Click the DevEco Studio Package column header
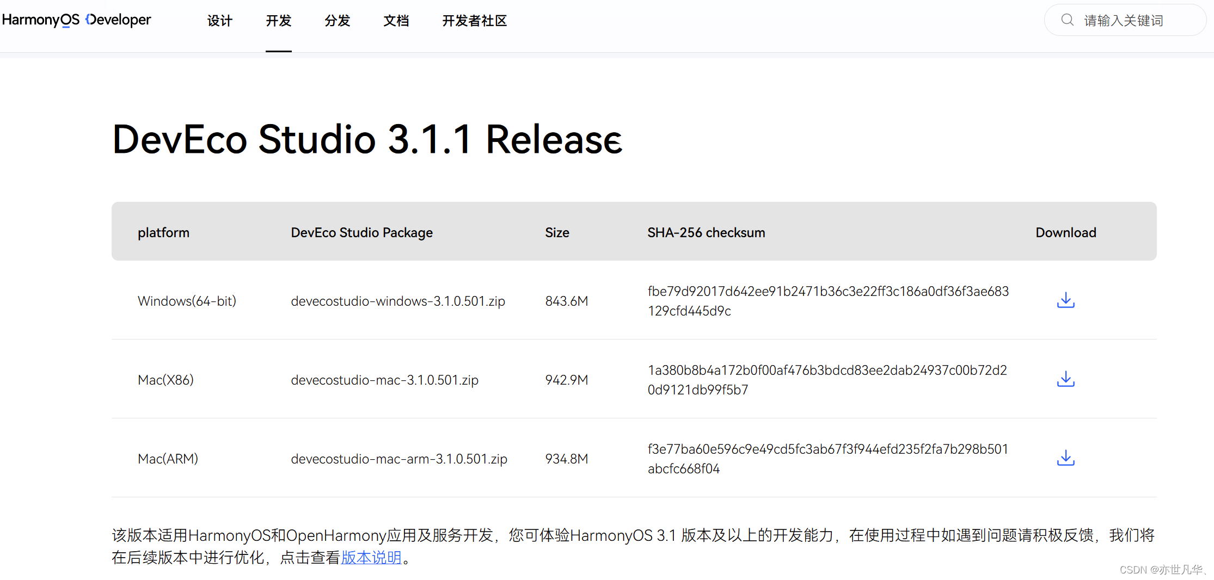Viewport: 1214px width, 580px height. pos(361,232)
